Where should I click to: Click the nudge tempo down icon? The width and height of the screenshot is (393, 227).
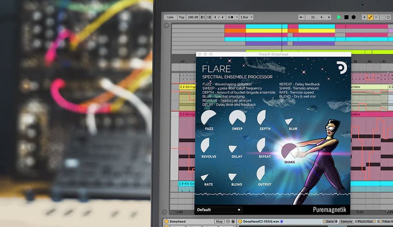[x=203, y=17]
